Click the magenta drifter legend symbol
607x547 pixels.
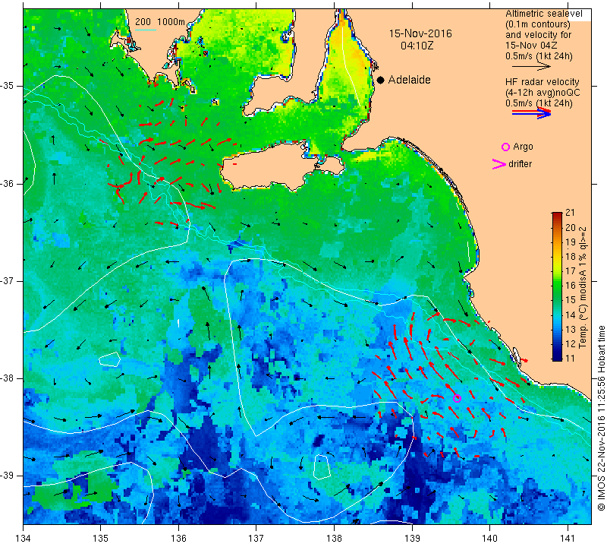[498, 164]
